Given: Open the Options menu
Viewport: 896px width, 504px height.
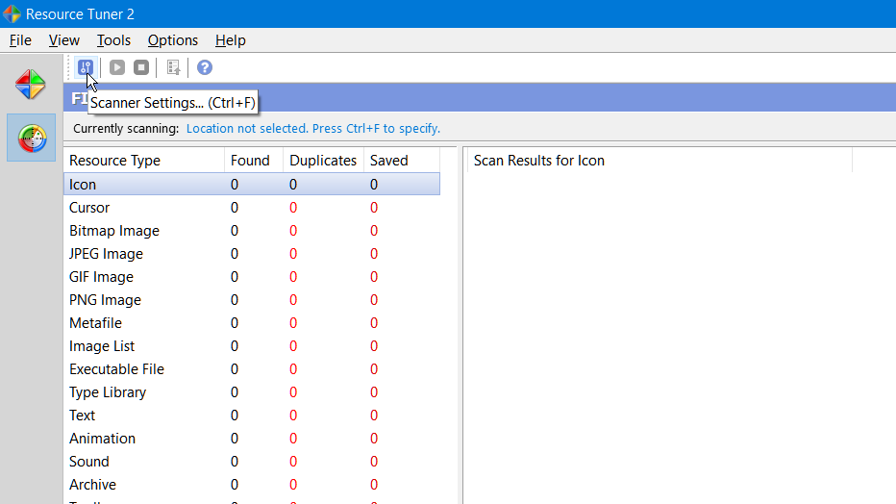Looking at the screenshot, I should pyautogui.click(x=173, y=40).
